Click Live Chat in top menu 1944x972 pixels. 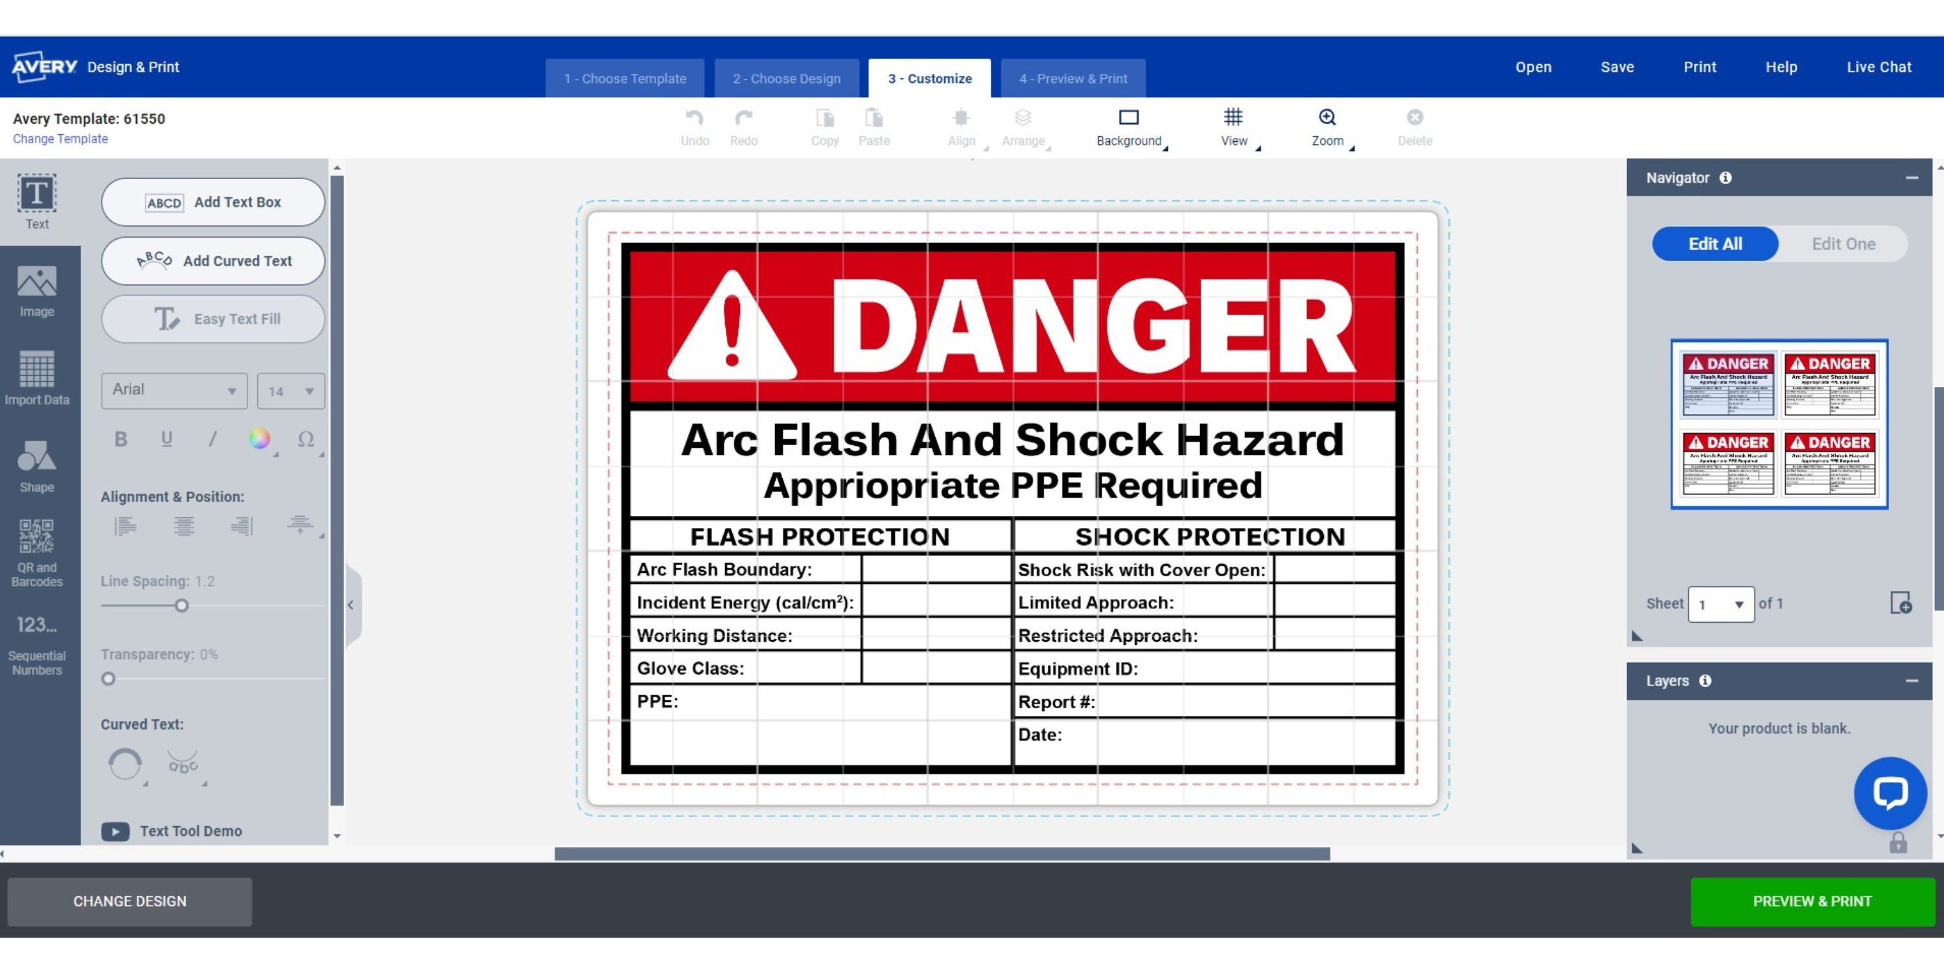pyautogui.click(x=1879, y=66)
